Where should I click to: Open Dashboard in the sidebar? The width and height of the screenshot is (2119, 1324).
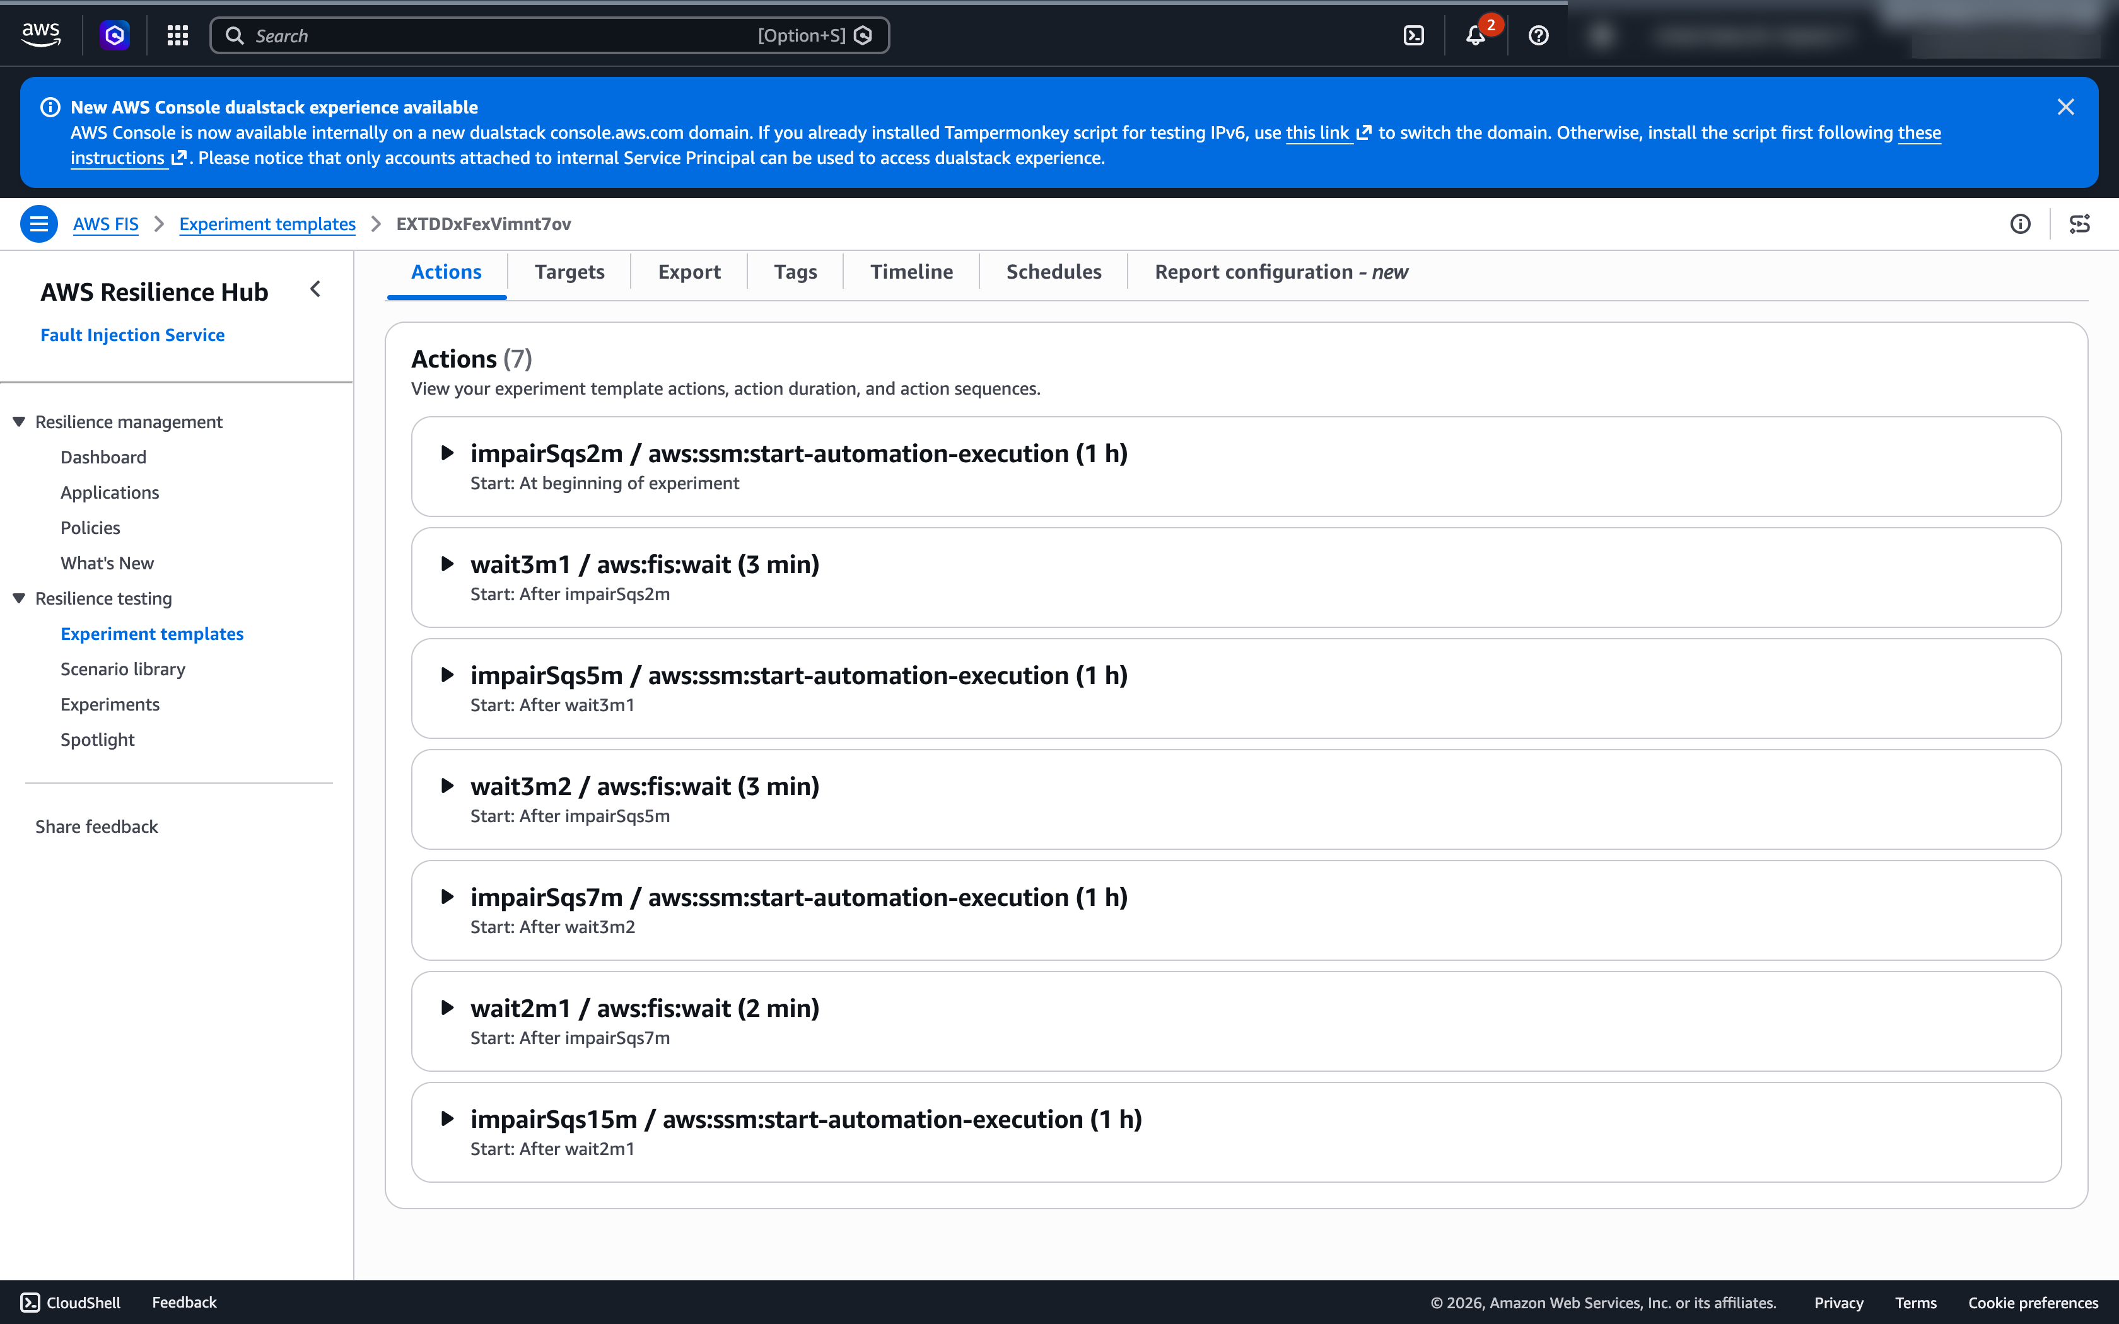pos(103,457)
